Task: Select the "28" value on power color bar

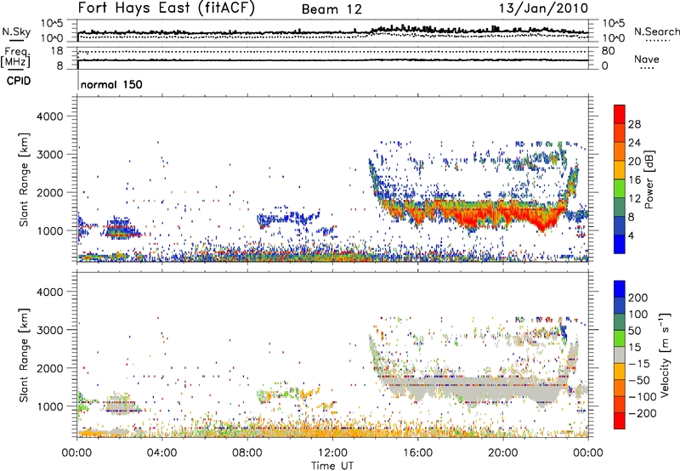Action: pyautogui.click(x=634, y=124)
